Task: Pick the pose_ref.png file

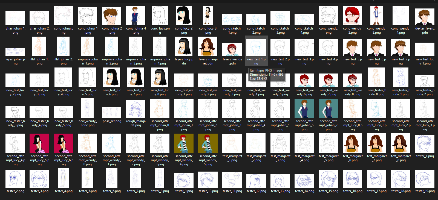Action: pos(112,112)
